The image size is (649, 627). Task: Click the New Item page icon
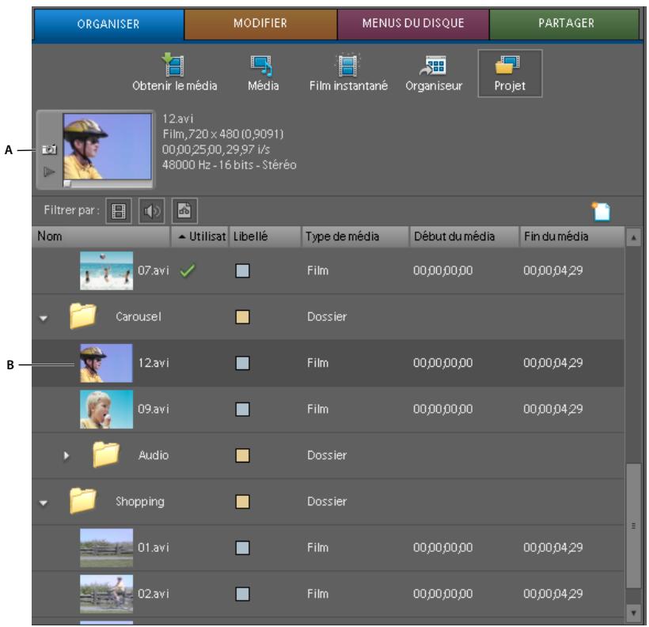602,211
